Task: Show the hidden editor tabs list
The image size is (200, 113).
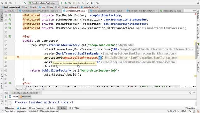Action: click(194, 11)
